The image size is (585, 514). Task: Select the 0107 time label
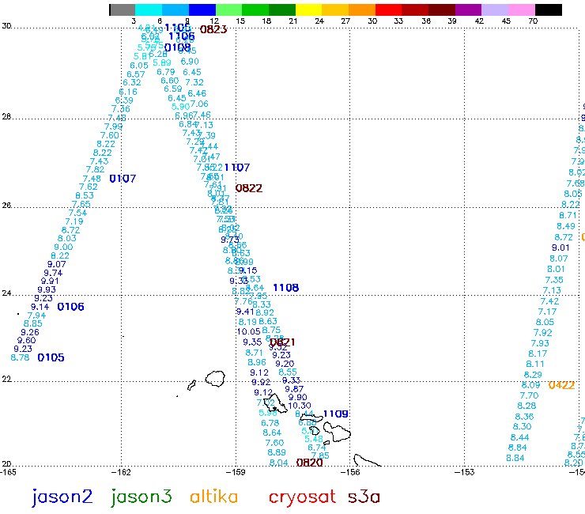pos(123,179)
